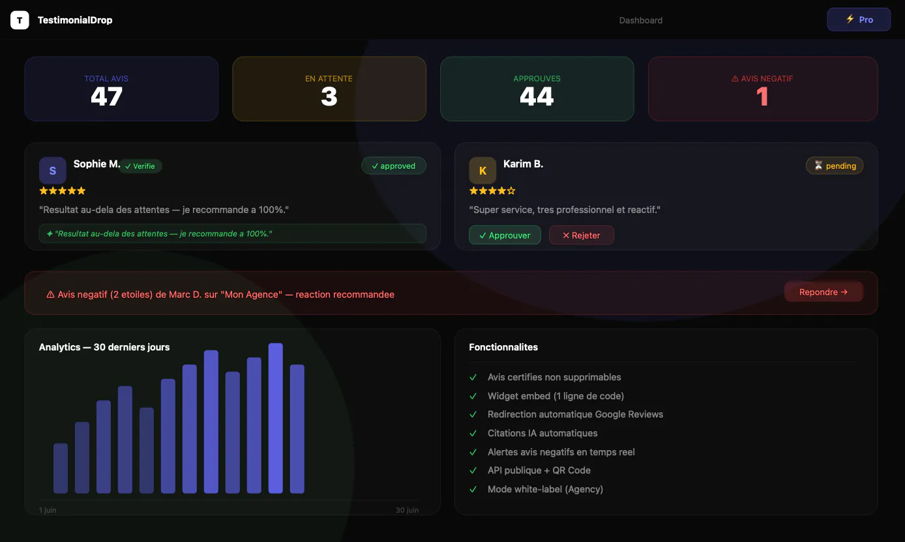Click the warning icon in the Avis Negatif card
Image resolution: width=905 pixels, height=542 pixels.
pyautogui.click(x=735, y=79)
